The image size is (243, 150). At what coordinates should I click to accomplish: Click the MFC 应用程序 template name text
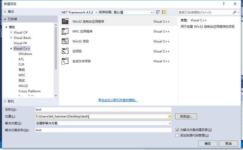[83, 31]
